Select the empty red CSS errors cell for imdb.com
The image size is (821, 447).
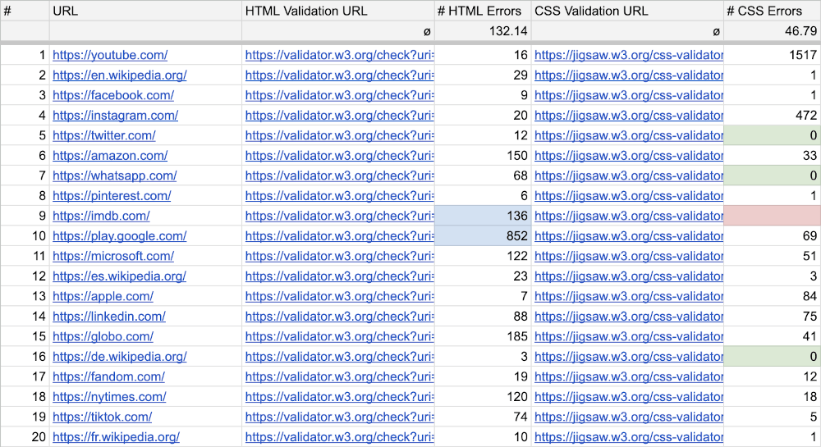coord(773,216)
